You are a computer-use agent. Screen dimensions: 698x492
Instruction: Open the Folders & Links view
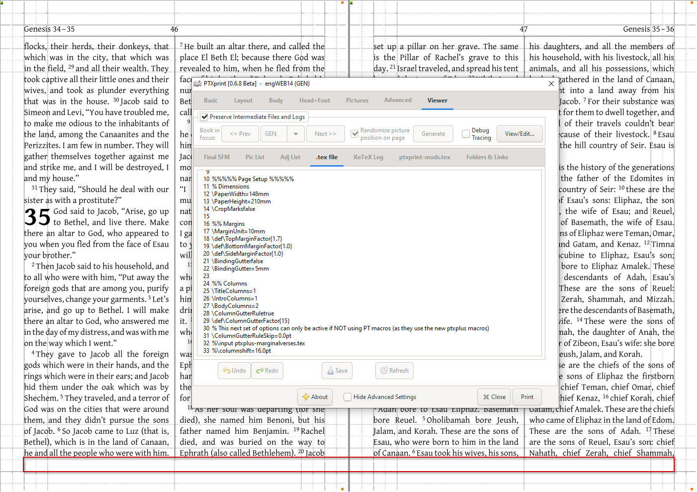point(487,157)
